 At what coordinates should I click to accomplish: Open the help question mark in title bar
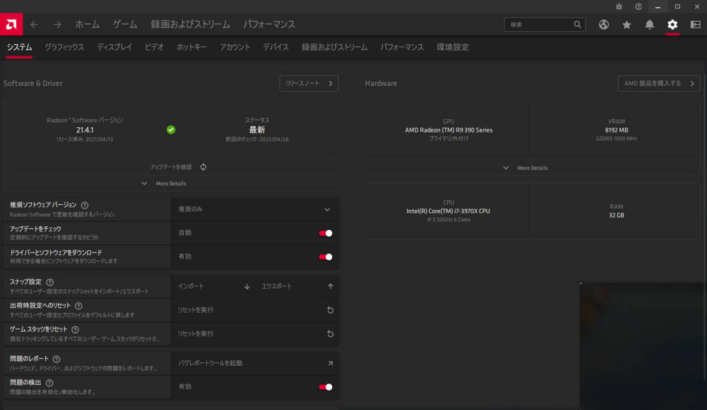(x=639, y=6)
